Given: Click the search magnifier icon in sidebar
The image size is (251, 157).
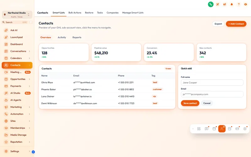Looking at the screenshot, I should pos(3,22).
